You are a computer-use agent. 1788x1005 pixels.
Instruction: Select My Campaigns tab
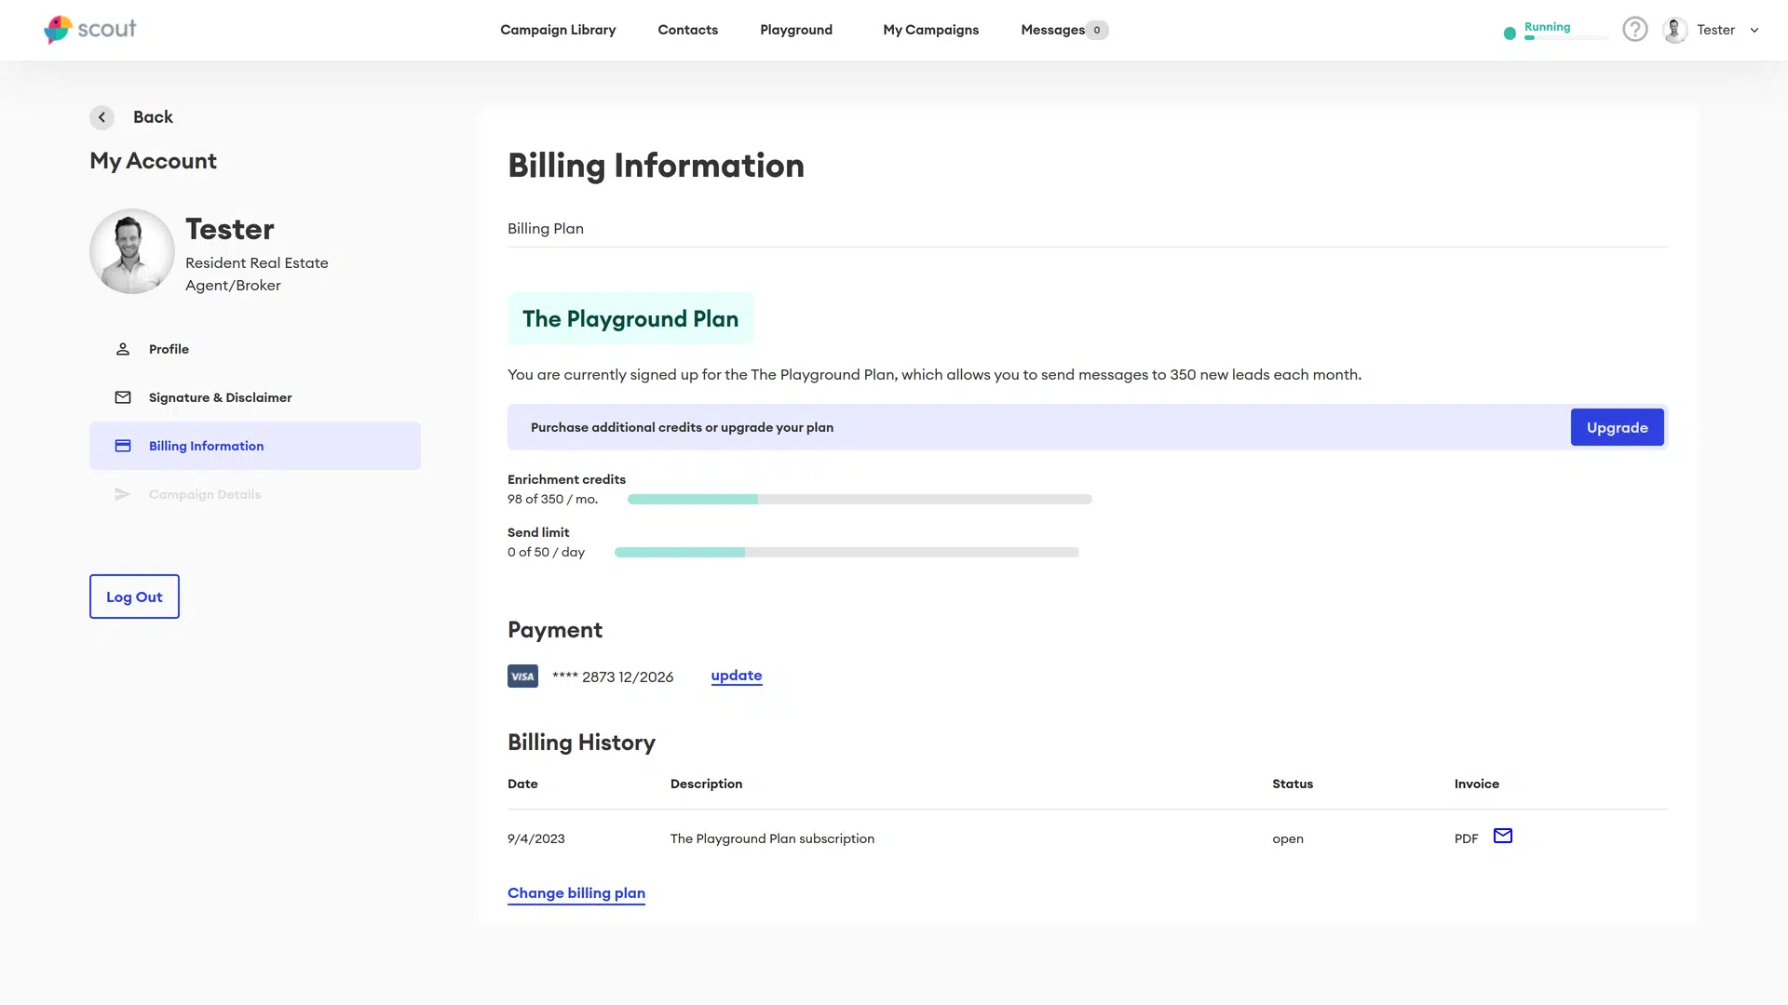click(931, 30)
